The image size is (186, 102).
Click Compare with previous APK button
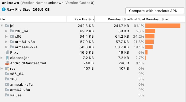point(155,11)
